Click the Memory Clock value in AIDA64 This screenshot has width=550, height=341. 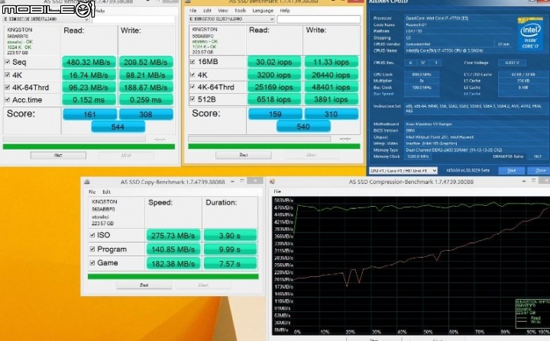point(418,156)
